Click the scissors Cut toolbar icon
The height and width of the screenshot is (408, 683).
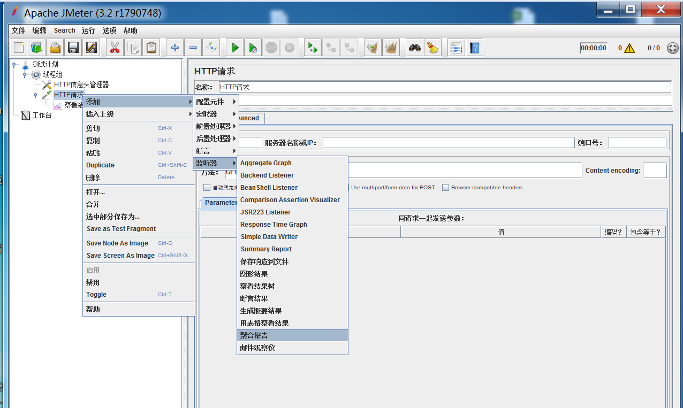115,48
